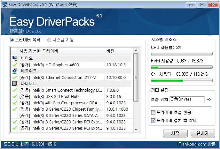Click 드라이버 버전: 6,1,2014,0516 status text
The height and width of the screenshot is (149, 220).
tap(30, 144)
